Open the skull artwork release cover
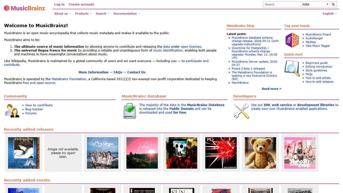This screenshot has height=193, width=343. [x=181, y=153]
